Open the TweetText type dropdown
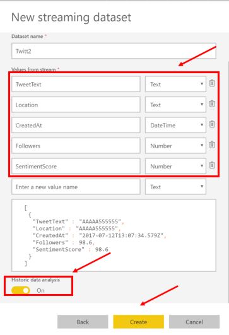The height and width of the screenshot is (335, 229). (x=175, y=84)
